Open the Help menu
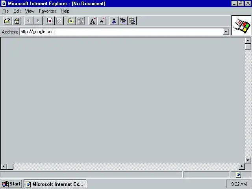The width and height of the screenshot is (252, 189). [65, 11]
